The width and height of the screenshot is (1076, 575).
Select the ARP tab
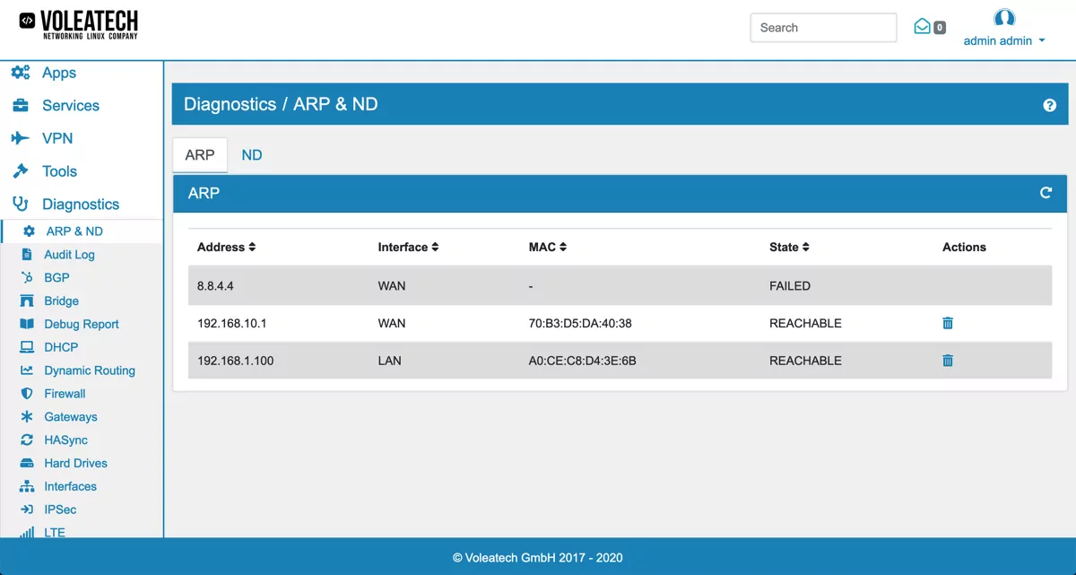click(x=200, y=155)
